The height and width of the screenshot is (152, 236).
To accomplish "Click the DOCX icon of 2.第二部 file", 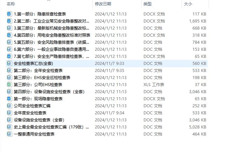I will (x=9, y=21).
